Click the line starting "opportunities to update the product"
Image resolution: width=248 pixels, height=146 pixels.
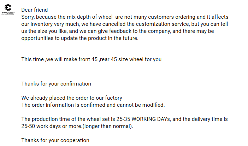[x=79, y=38]
